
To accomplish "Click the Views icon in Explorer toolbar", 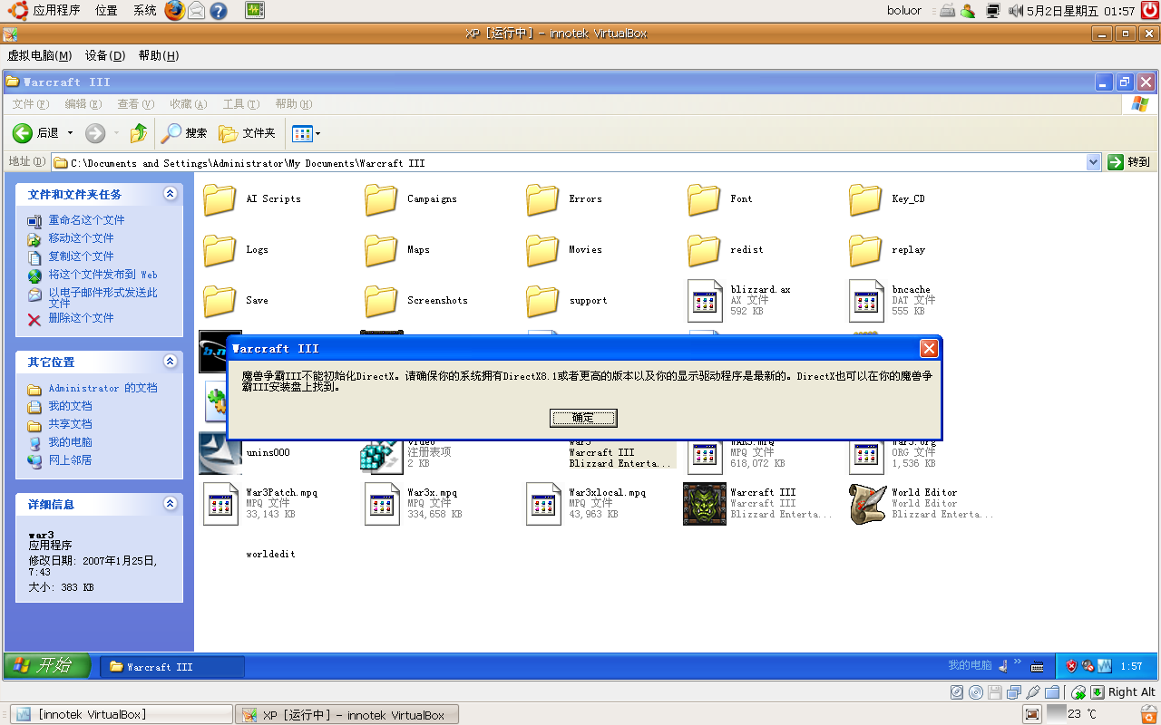I will 302,134.
